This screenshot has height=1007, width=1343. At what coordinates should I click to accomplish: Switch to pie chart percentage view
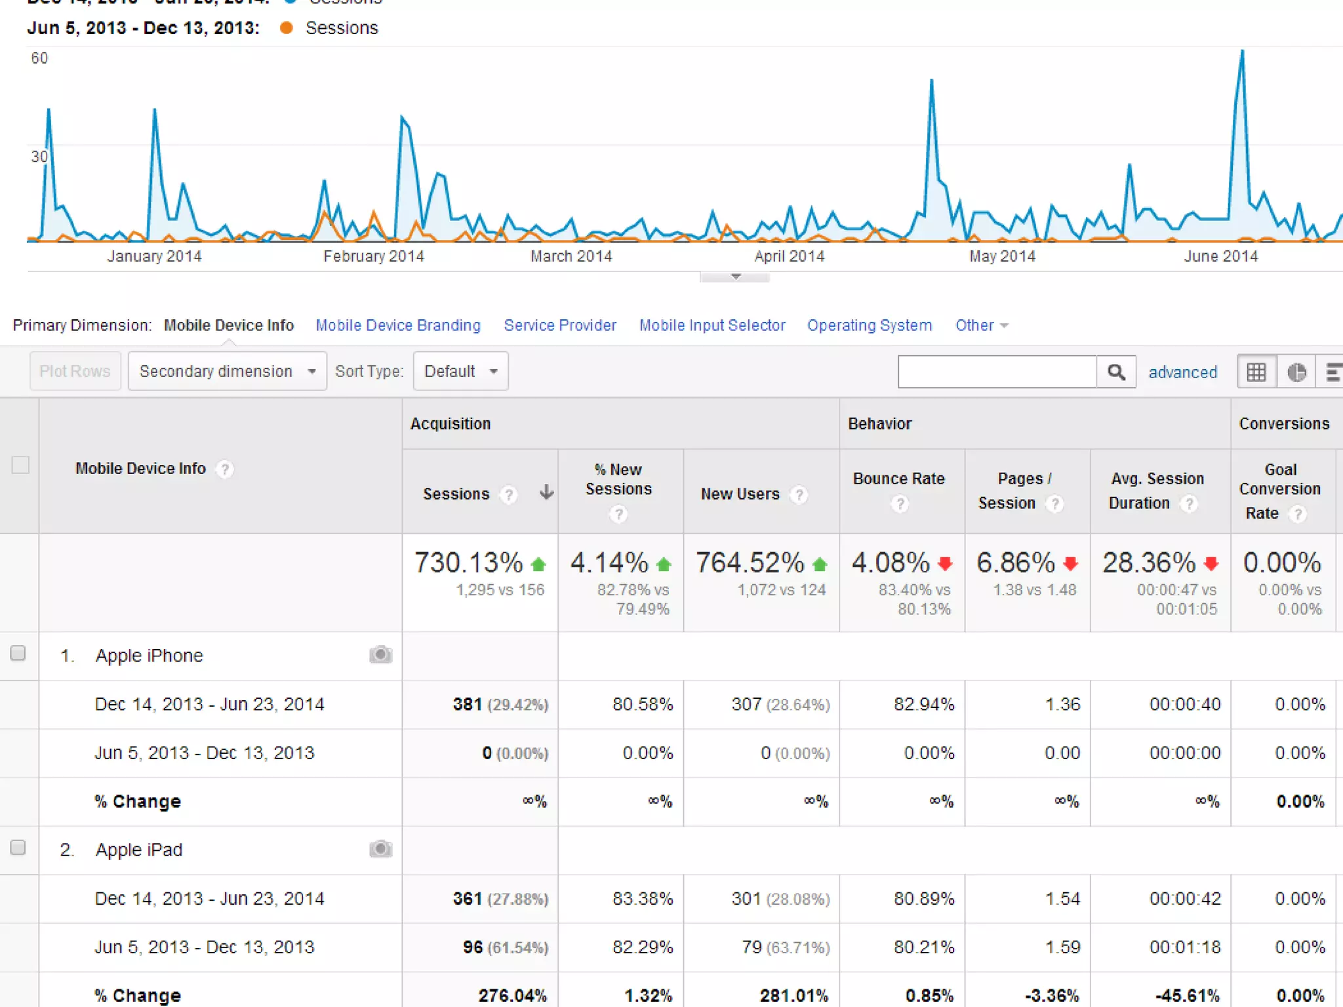[1296, 372]
